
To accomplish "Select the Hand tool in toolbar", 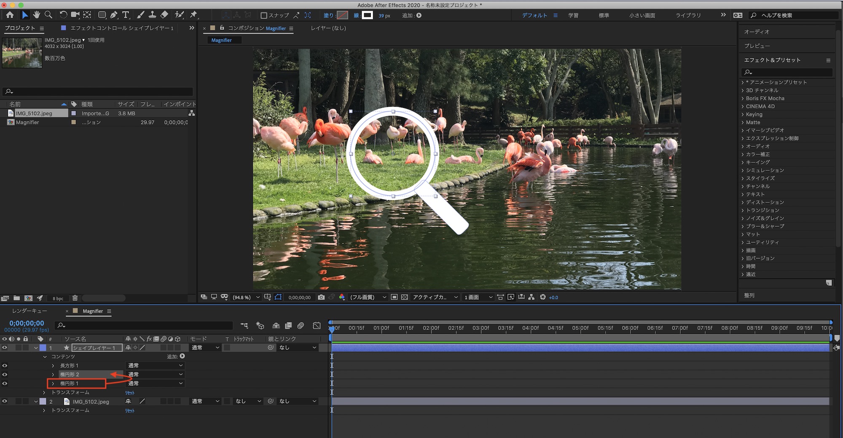I will click(x=37, y=15).
